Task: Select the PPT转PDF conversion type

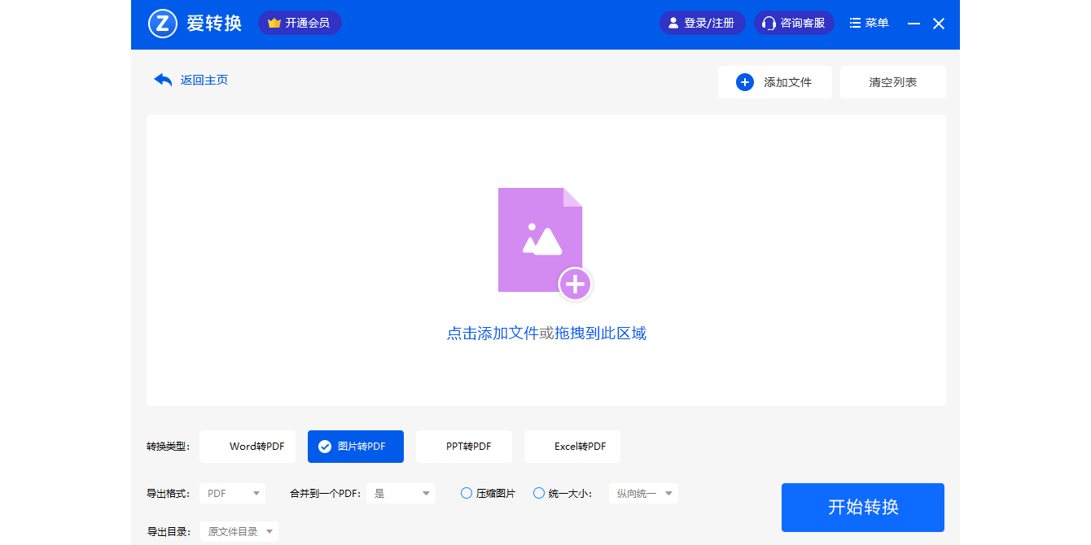Action: [464, 447]
